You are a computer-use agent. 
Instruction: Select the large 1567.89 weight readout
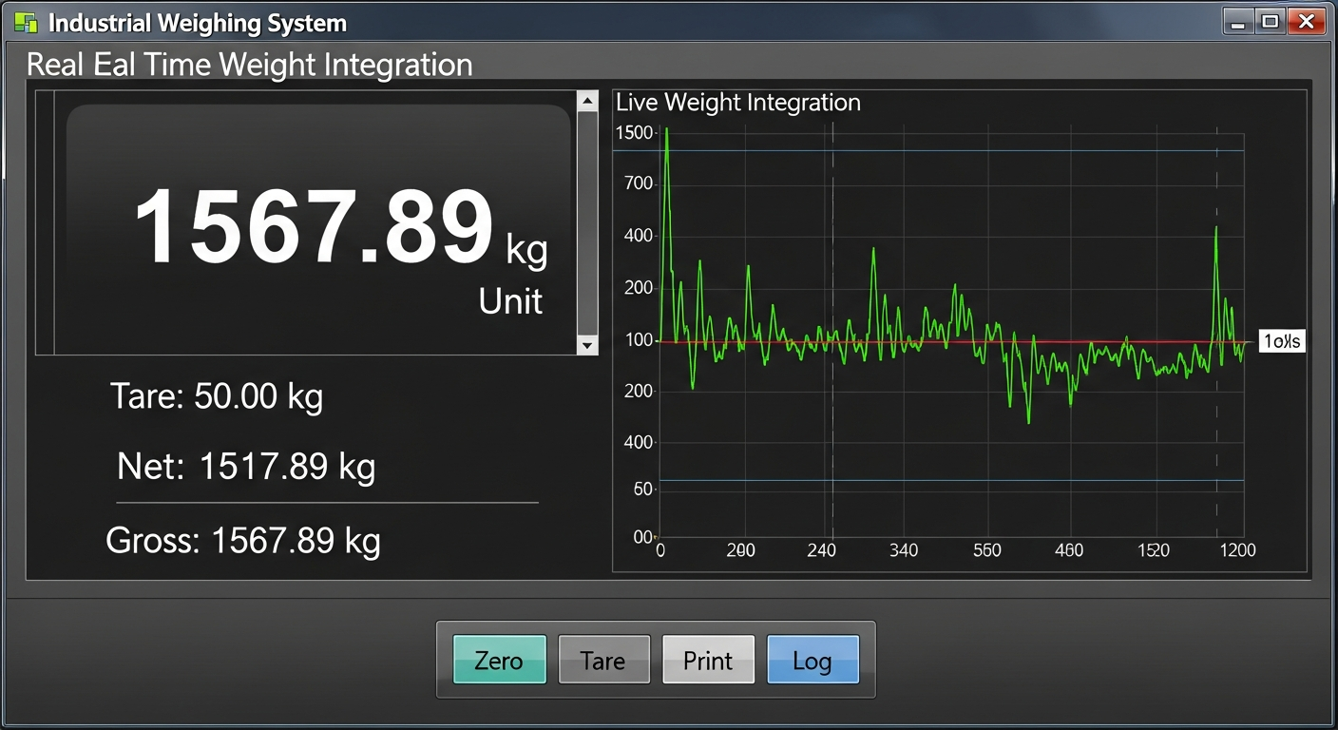pos(314,226)
